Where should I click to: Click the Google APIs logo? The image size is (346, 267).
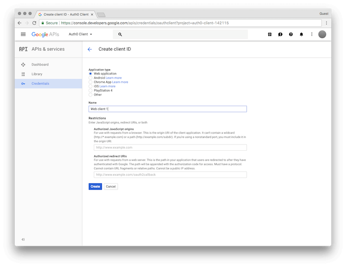point(45,34)
